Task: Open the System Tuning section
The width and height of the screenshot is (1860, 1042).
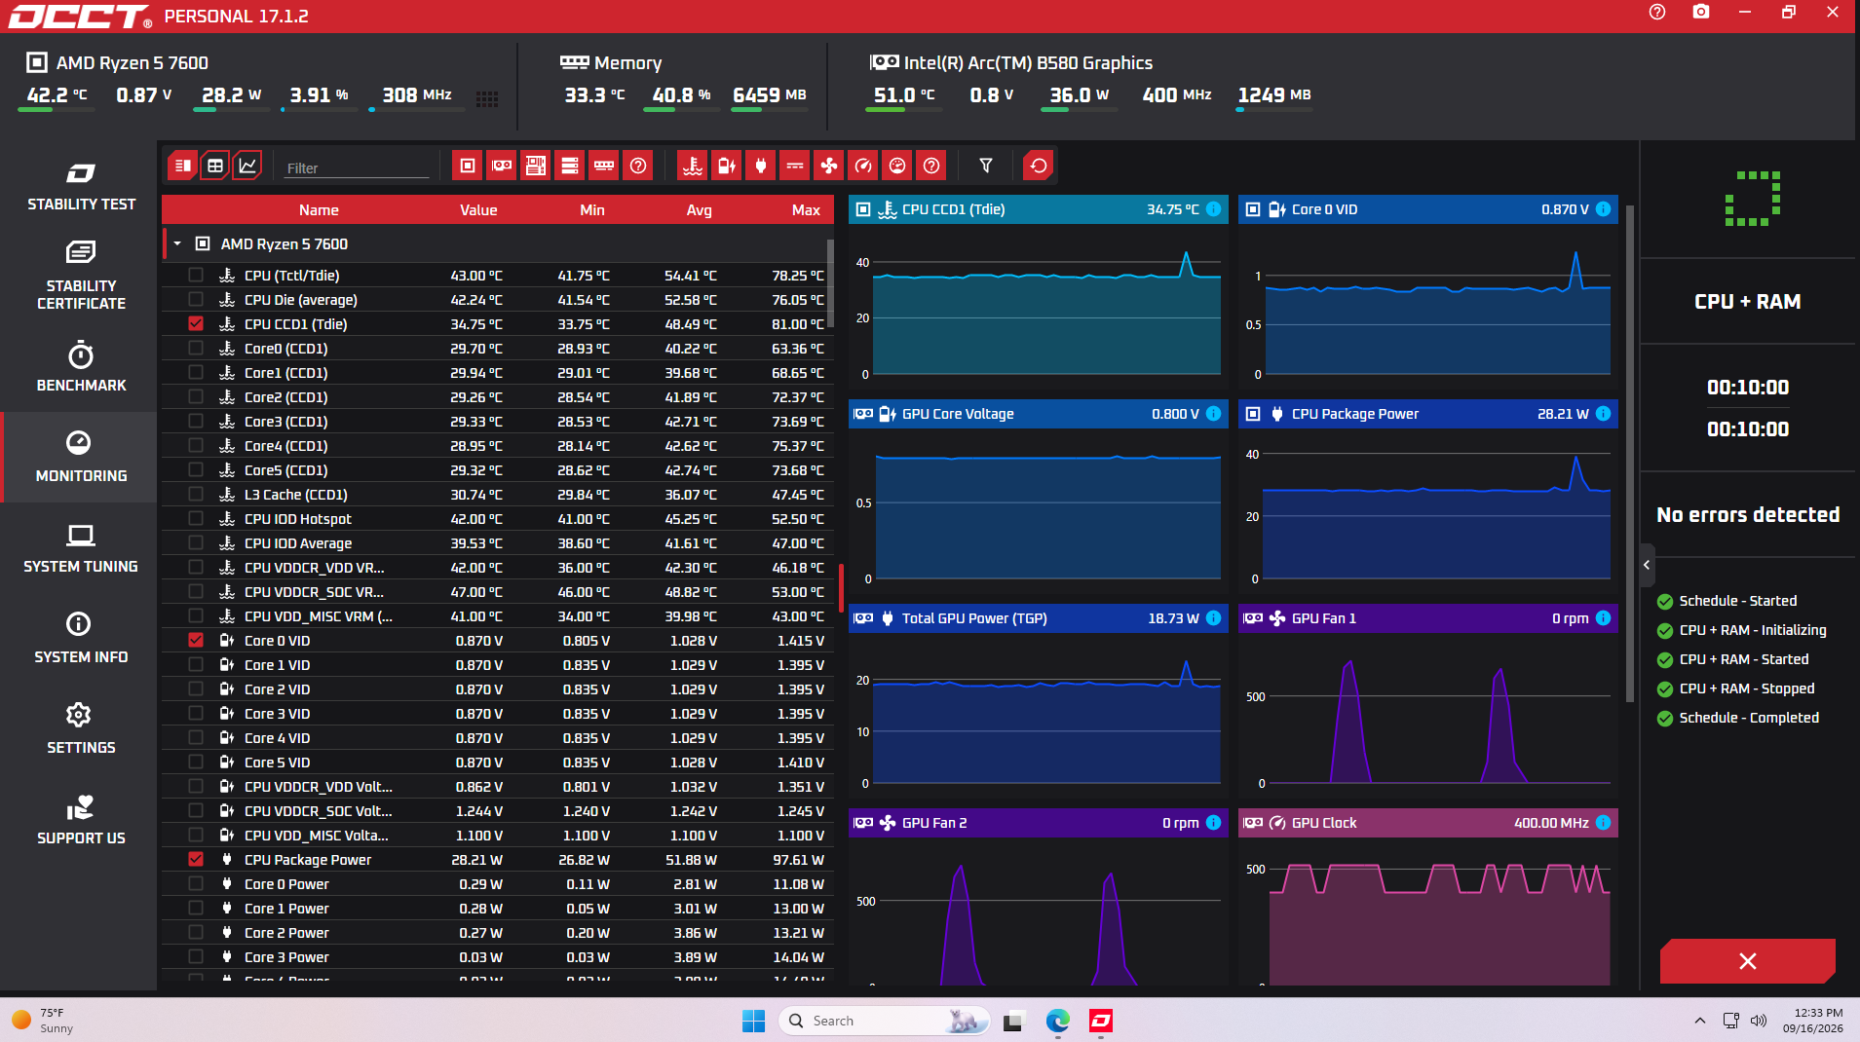Action: point(81,547)
